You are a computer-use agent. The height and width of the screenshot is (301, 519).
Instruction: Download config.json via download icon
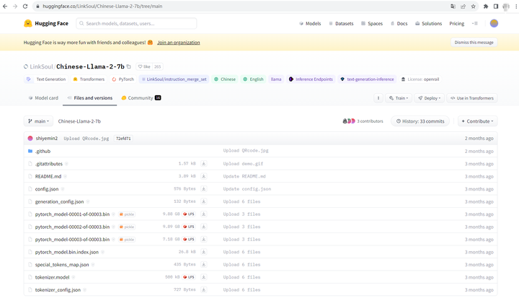click(x=203, y=189)
